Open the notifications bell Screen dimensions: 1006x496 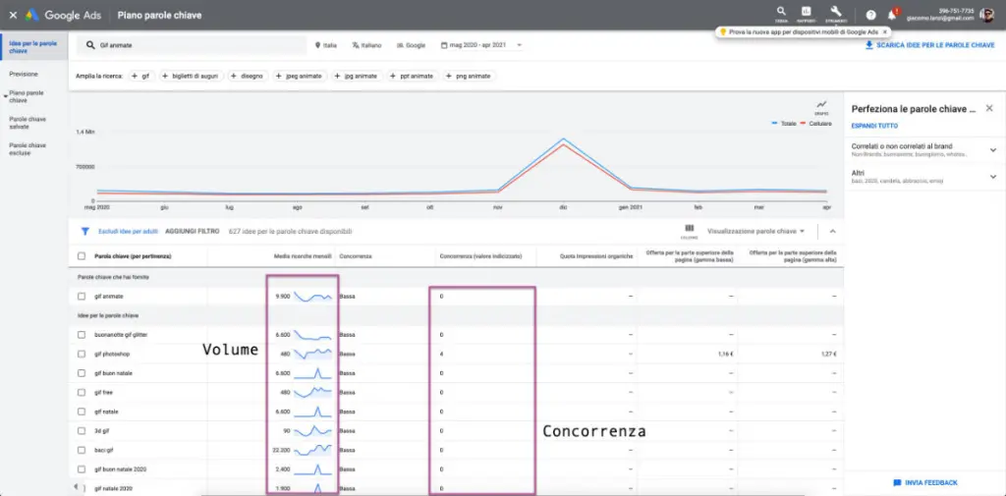[892, 15]
